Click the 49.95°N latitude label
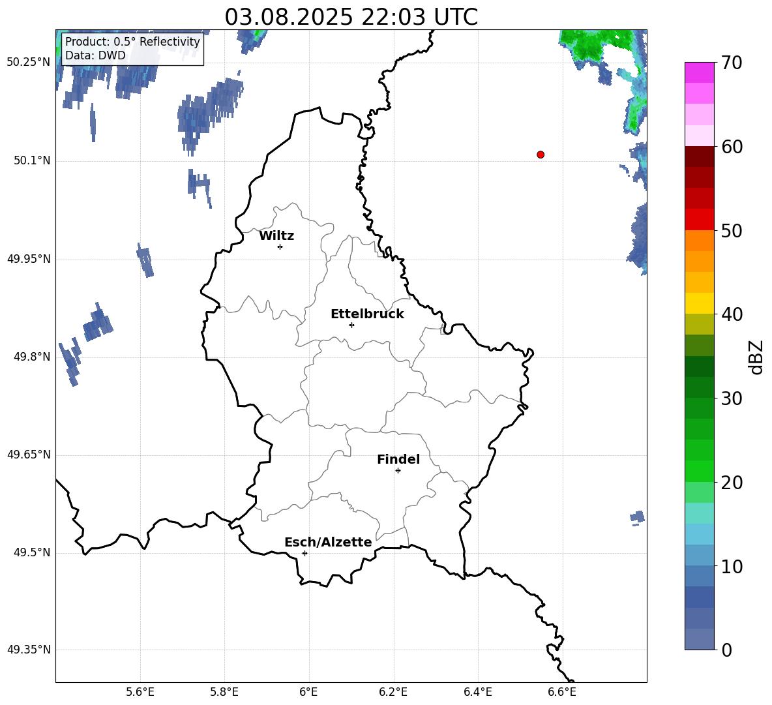Viewport: 772px width, 705px height. [29, 258]
